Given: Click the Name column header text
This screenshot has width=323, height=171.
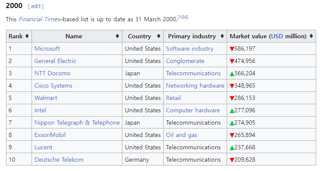Looking at the screenshot, I should pos(74,36).
